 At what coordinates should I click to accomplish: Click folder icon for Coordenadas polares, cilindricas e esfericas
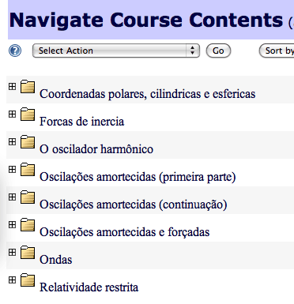[x=28, y=87]
